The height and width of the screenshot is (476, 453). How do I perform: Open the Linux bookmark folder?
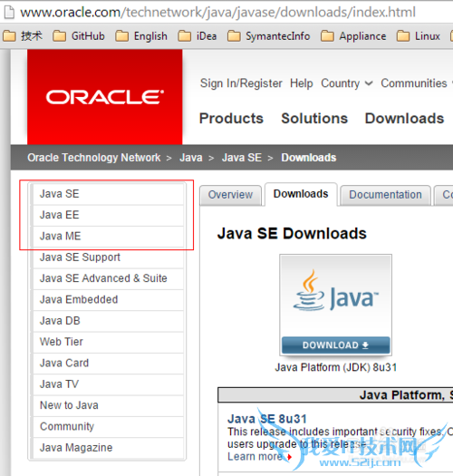click(x=419, y=36)
